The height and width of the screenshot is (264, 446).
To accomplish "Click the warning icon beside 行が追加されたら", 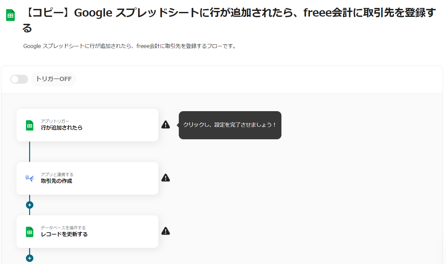I will [166, 125].
